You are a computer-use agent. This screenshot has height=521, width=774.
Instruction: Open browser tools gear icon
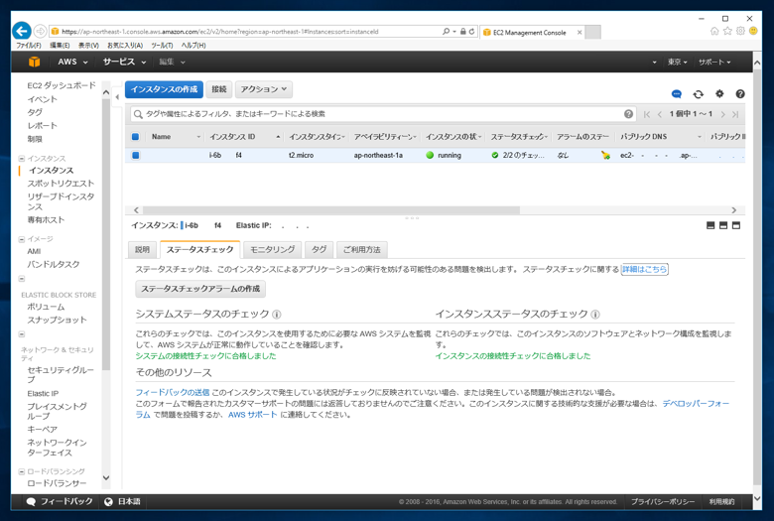click(740, 31)
